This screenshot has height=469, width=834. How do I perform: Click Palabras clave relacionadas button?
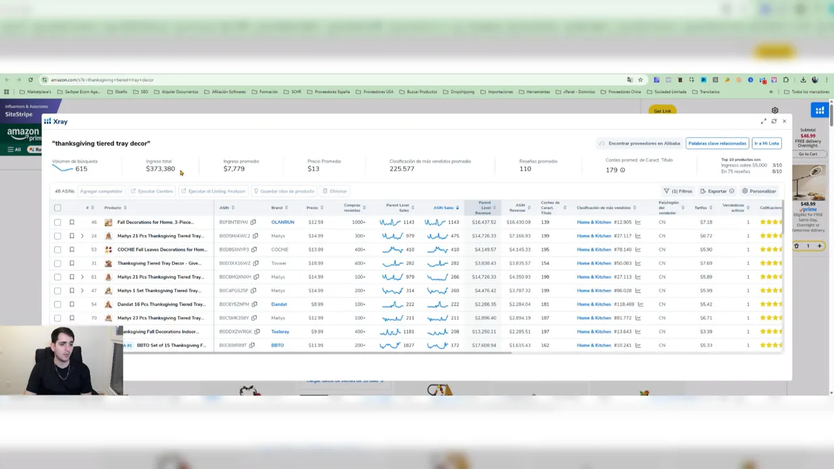point(717,143)
